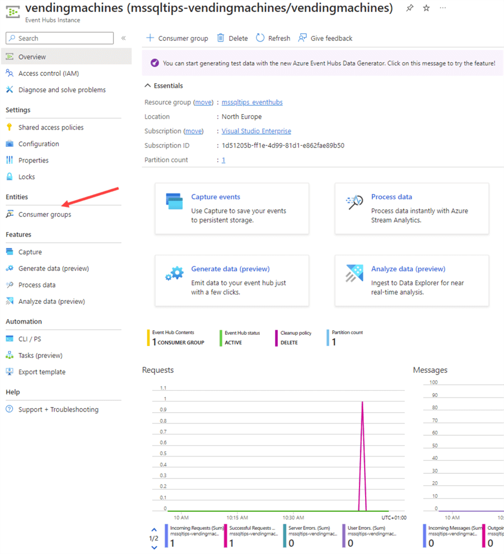Click the Generate data gears icon on card
The width and height of the screenshot is (504, 554).
174,274
